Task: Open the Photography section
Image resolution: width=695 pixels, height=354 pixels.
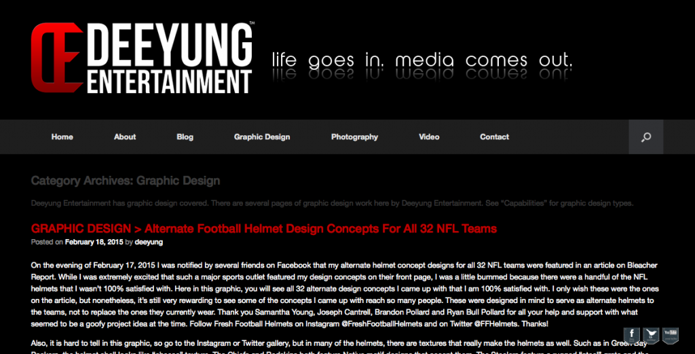Action: (354, 137)
